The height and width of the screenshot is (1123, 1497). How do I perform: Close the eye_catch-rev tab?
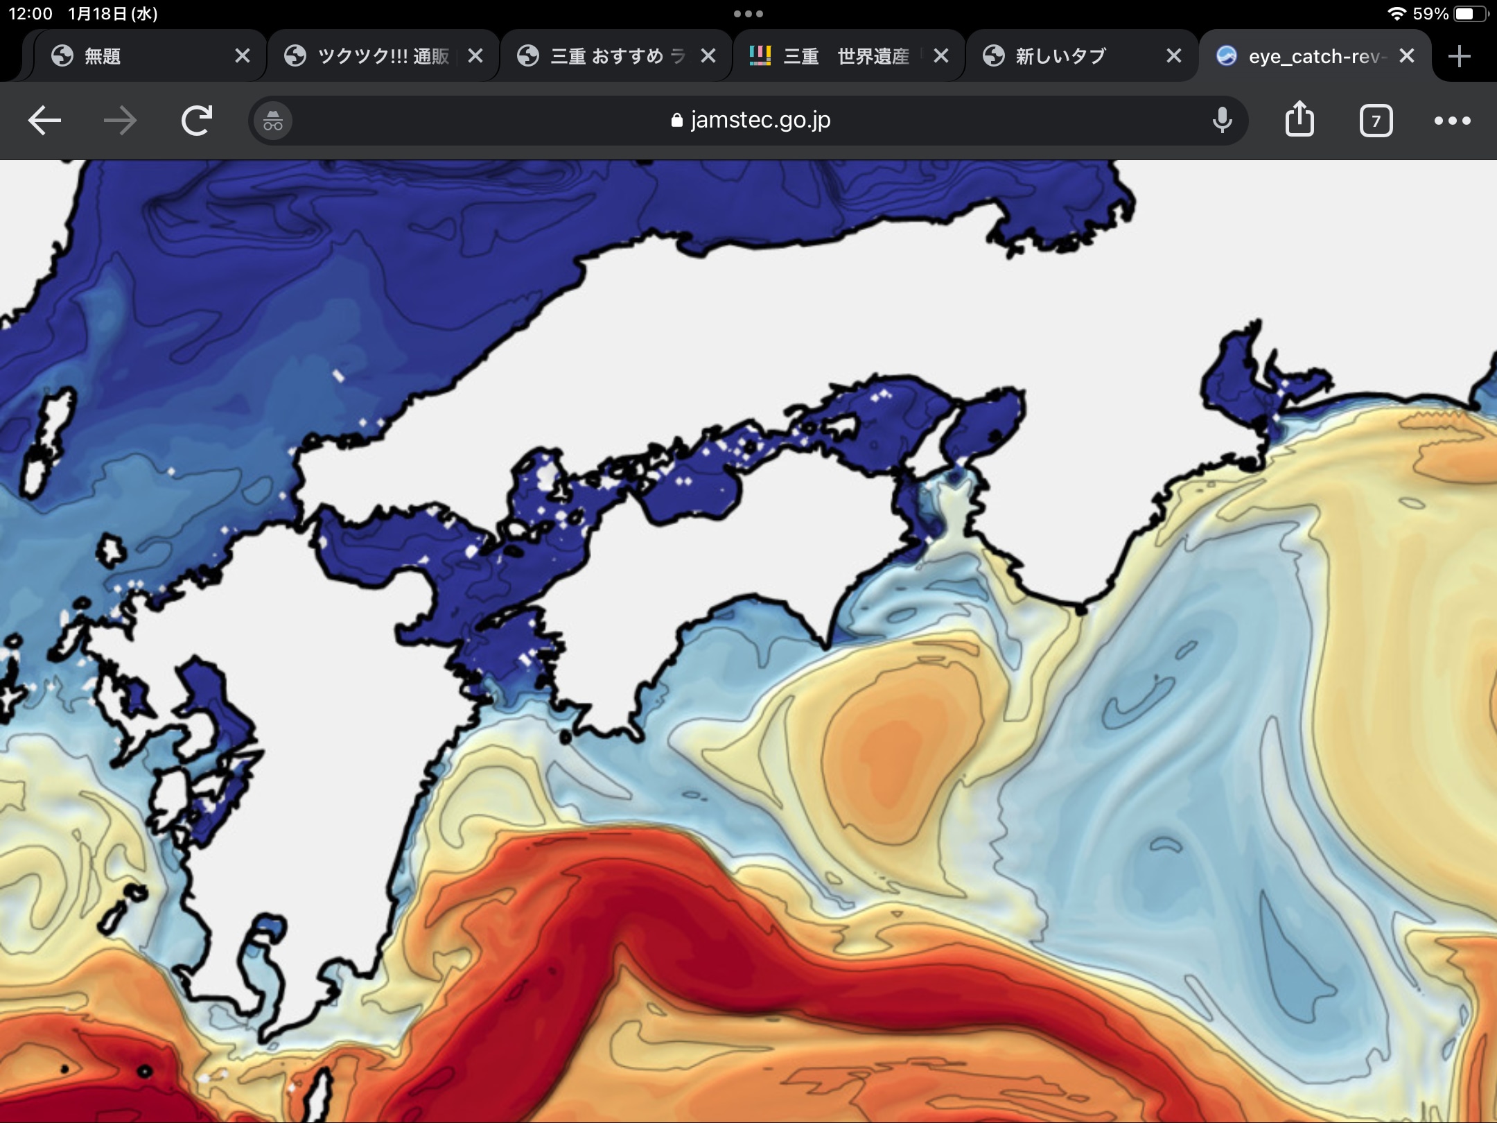coord(1407,56)
